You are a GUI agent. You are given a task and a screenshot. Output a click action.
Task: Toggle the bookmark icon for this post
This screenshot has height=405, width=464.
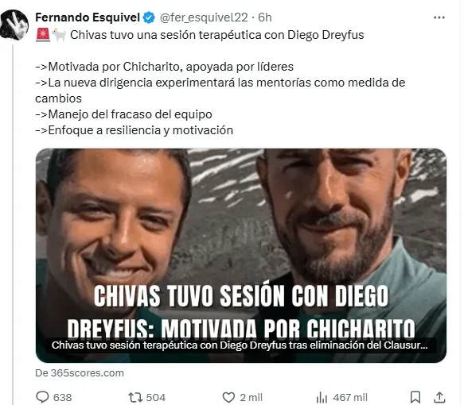point(415,397)
